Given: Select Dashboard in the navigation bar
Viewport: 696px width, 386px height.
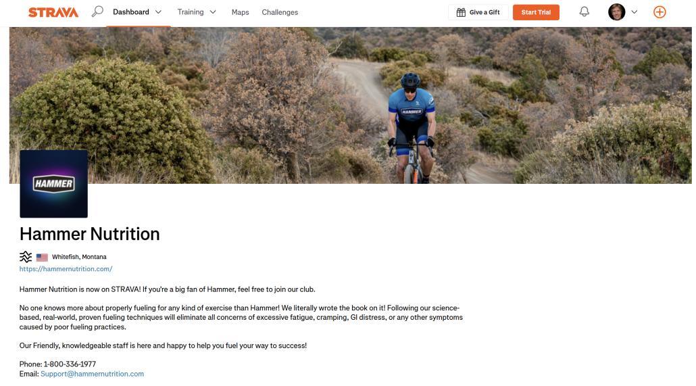Looking at the screenshot, I should pyautogui.click(x=130, y=12).
